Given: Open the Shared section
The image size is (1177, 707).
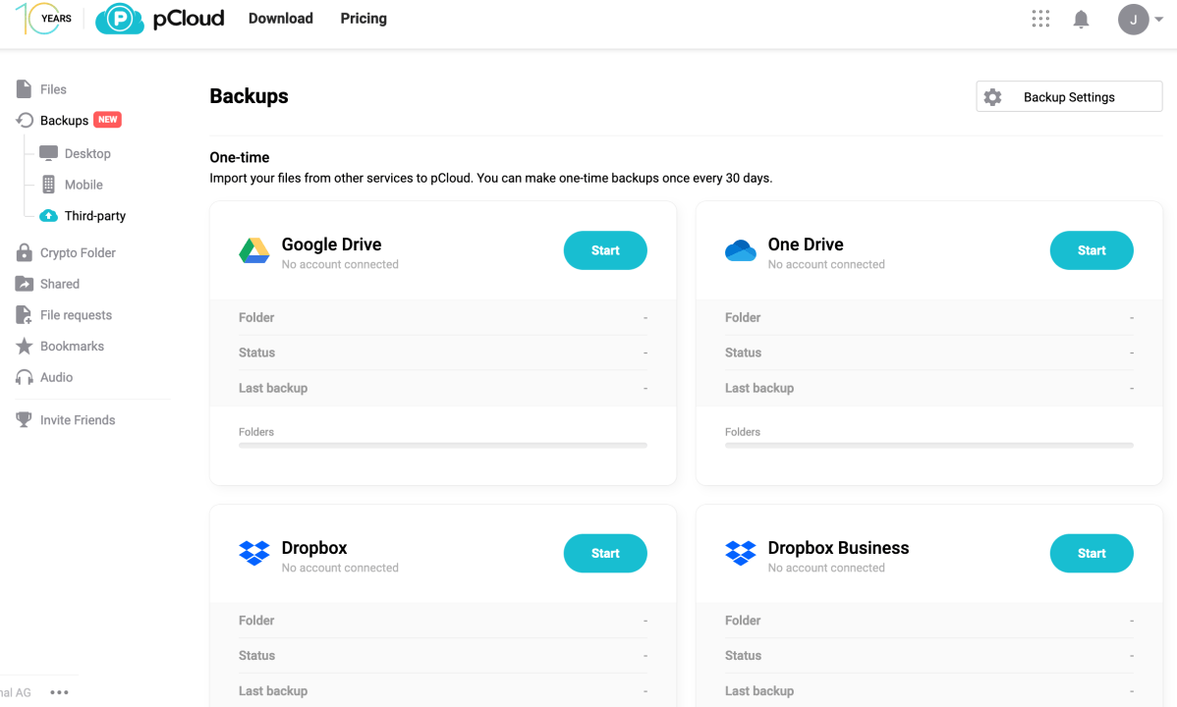Looking at the screenshot, I should click(x=60, y=284).
